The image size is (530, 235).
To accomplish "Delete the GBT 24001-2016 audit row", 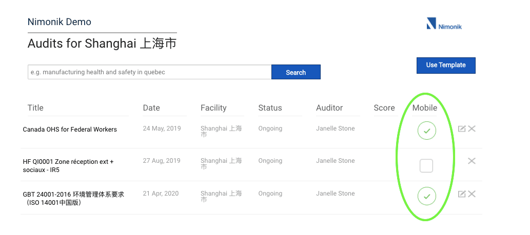I will coord(472,194).
